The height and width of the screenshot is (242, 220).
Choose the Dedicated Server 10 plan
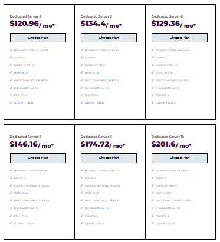point(179,158)
